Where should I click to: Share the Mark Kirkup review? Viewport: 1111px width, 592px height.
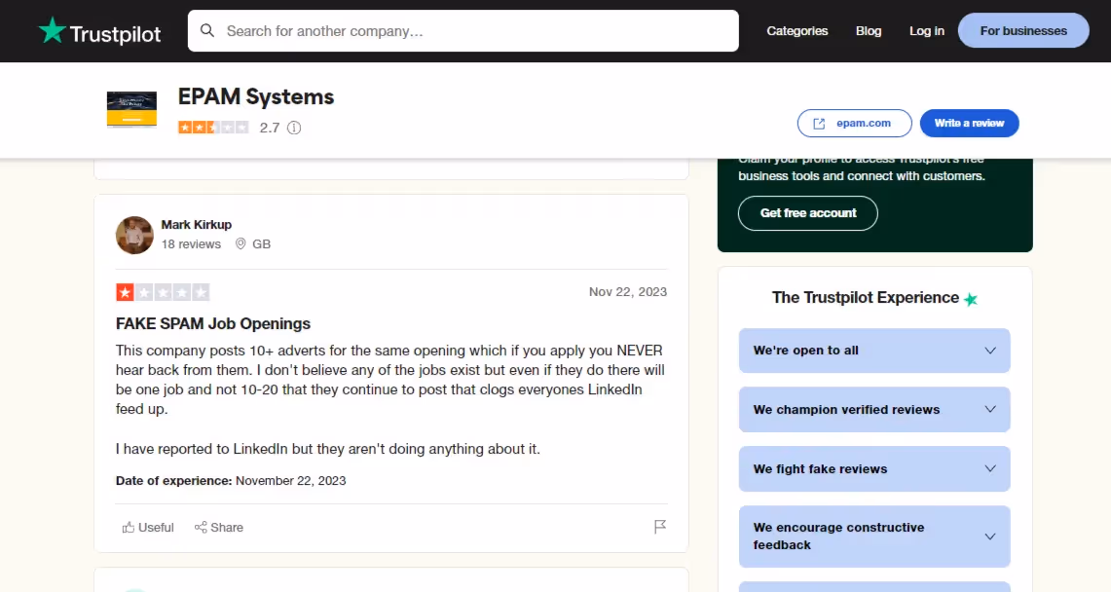tap(219, 528)
